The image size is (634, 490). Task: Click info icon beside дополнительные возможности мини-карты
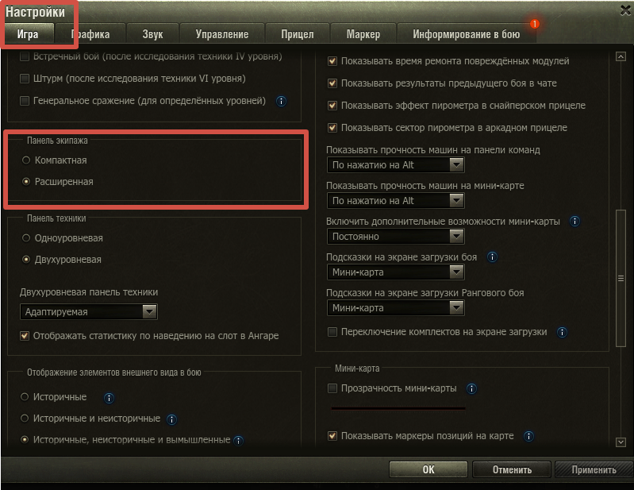pos(574,222)
